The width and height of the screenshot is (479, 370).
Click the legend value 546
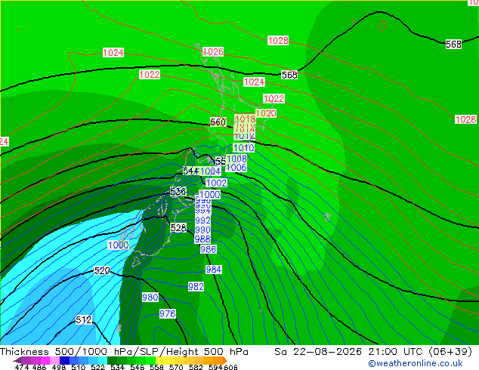tap(137, 367)
